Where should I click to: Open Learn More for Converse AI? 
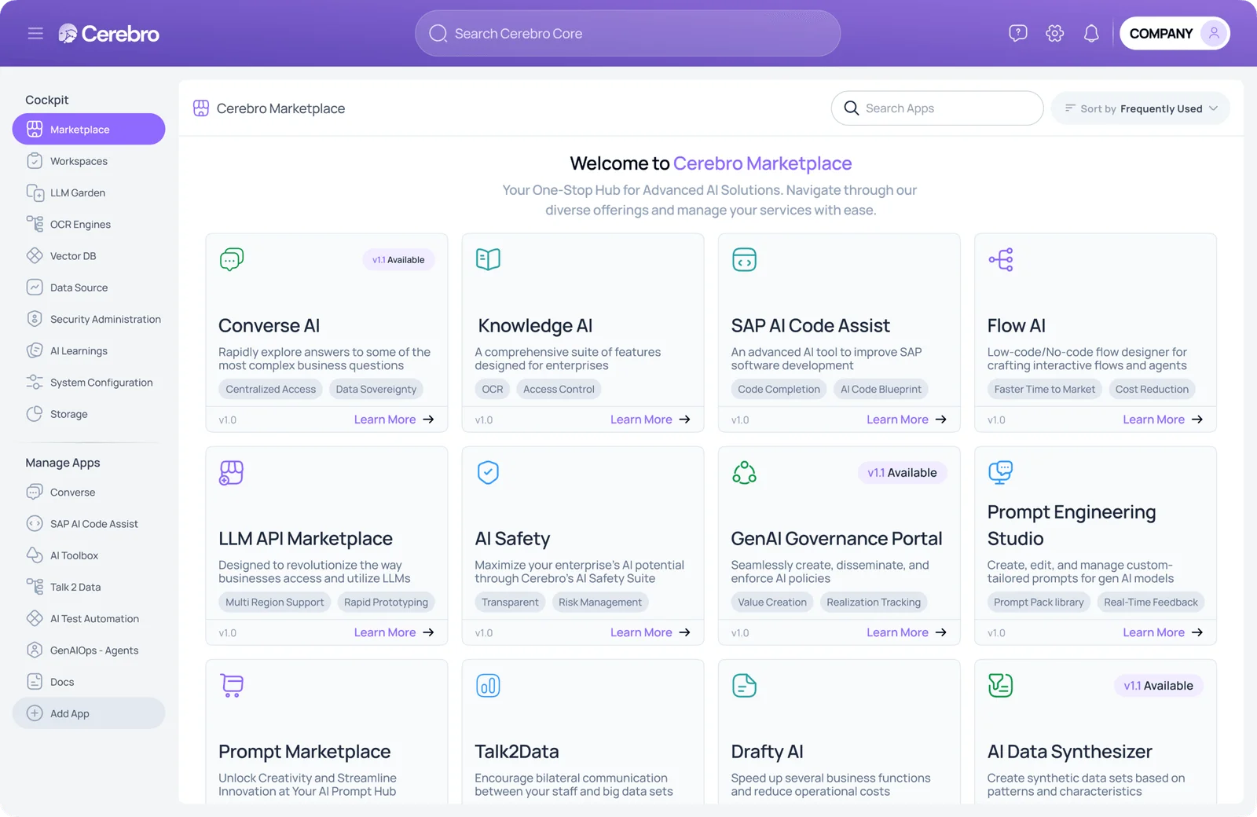(x=385, y=419)
